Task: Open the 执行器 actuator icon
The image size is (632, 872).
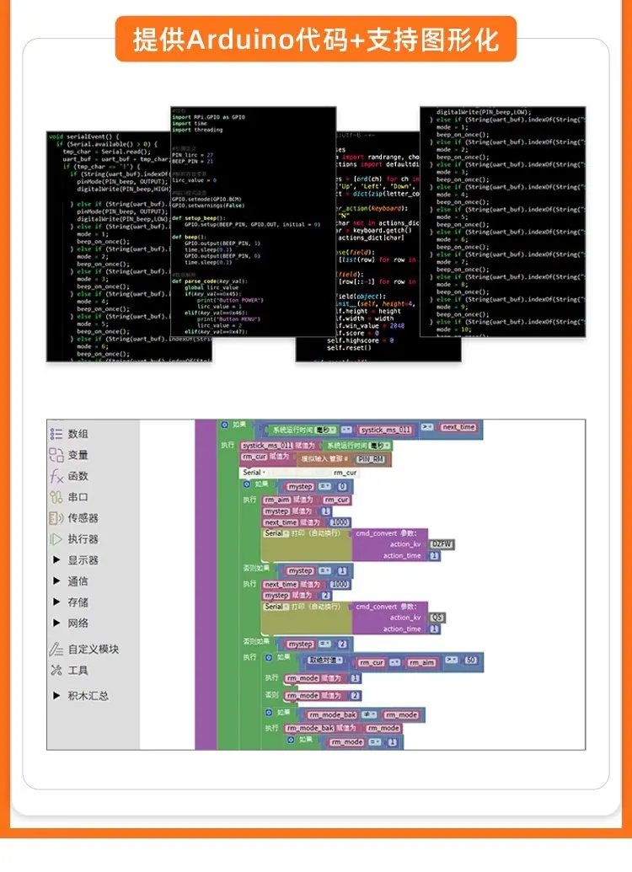Action: [56, 539]
